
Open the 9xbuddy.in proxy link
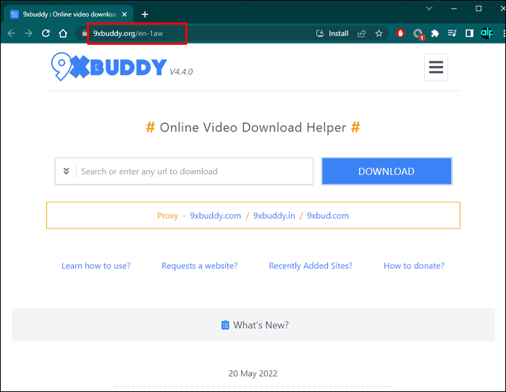274,216
